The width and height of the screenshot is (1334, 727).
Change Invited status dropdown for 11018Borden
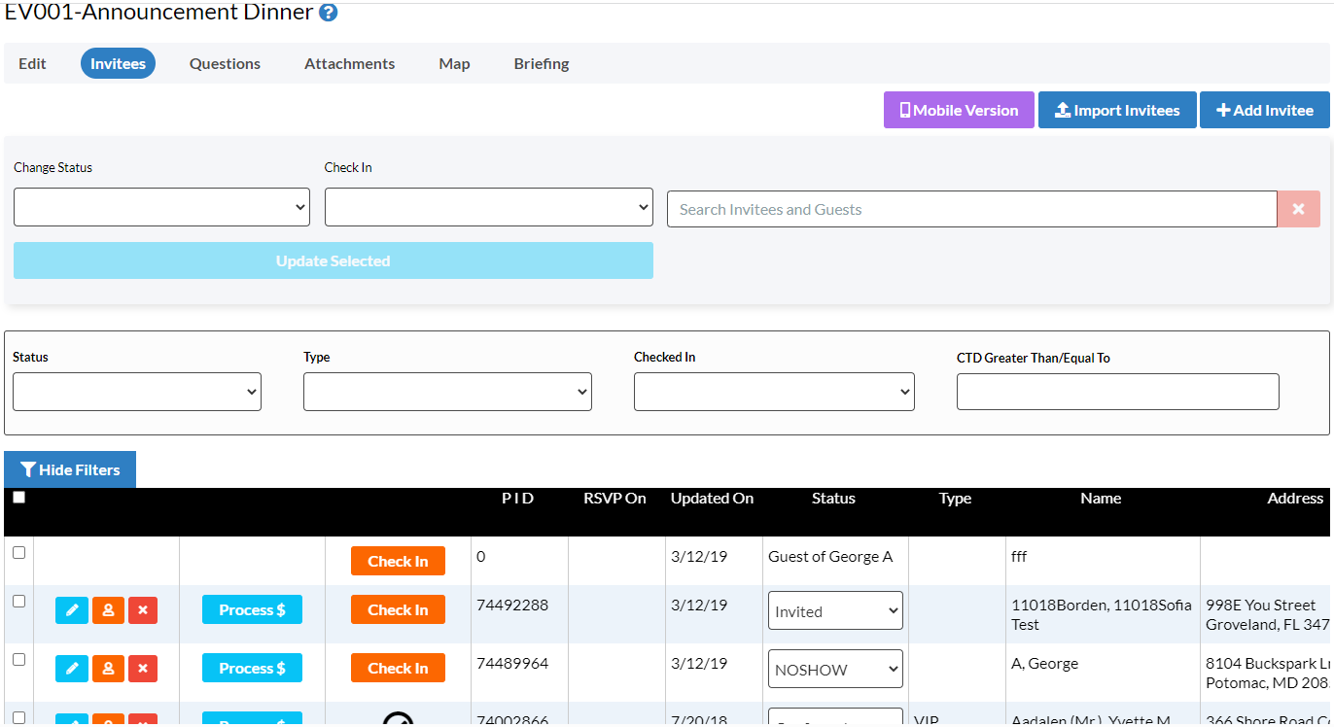pos(835,611)
